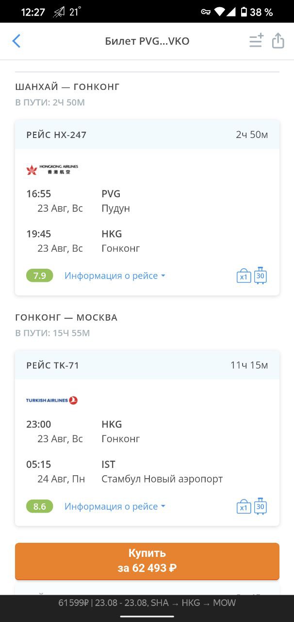Tap hand luggage x1 icon on HX-247
The height and width of the screenshot is (622, 294).
point(244,276)
